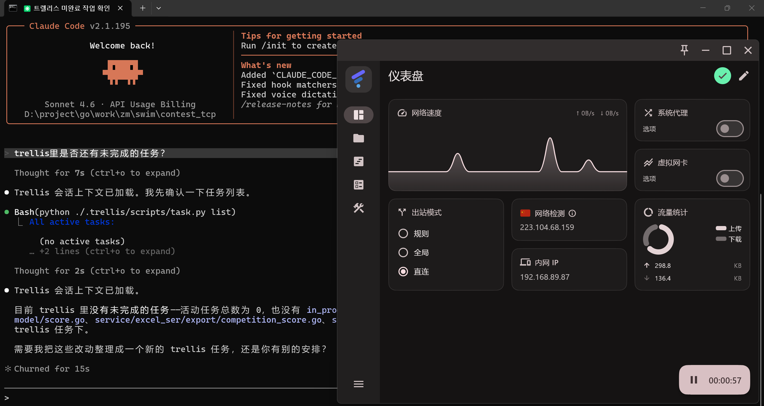This screenshot has height=406, width=764.
Task: Open the tools settings sidebar icon
Action: (358, 208)
